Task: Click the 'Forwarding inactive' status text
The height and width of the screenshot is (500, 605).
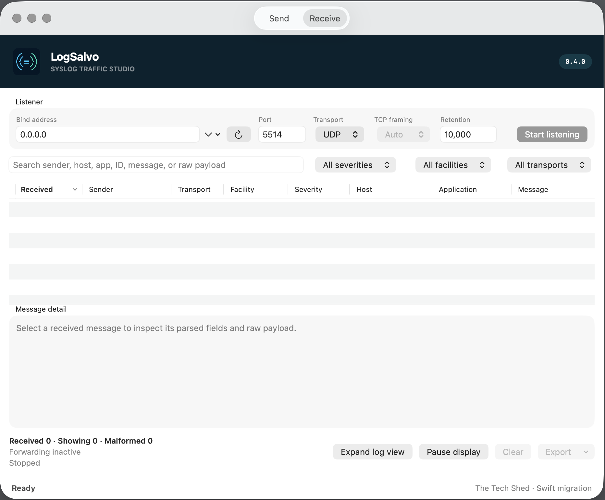Action: click(x=45, y=452)
